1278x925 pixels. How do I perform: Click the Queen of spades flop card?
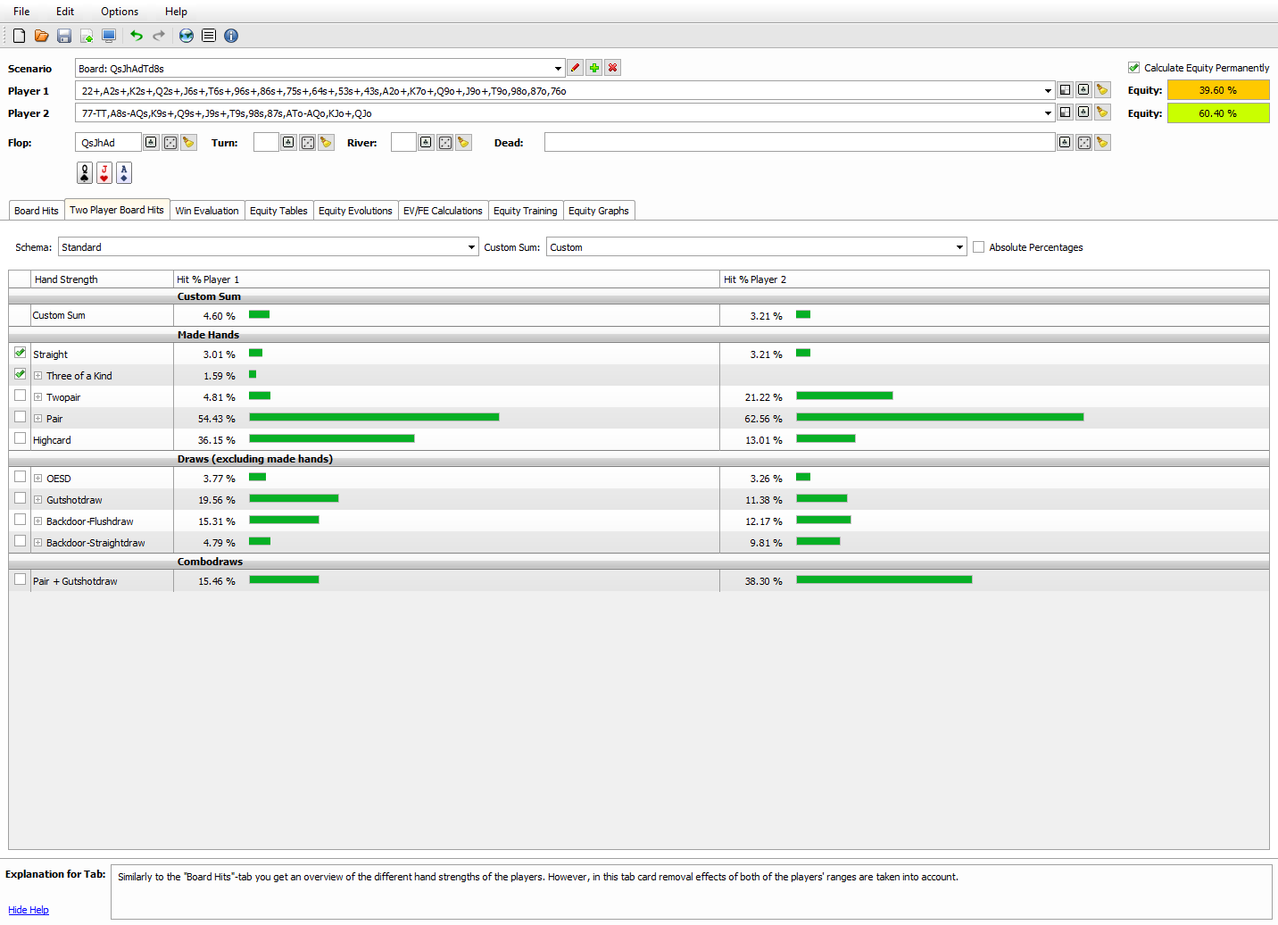click(x=85, y=172)
